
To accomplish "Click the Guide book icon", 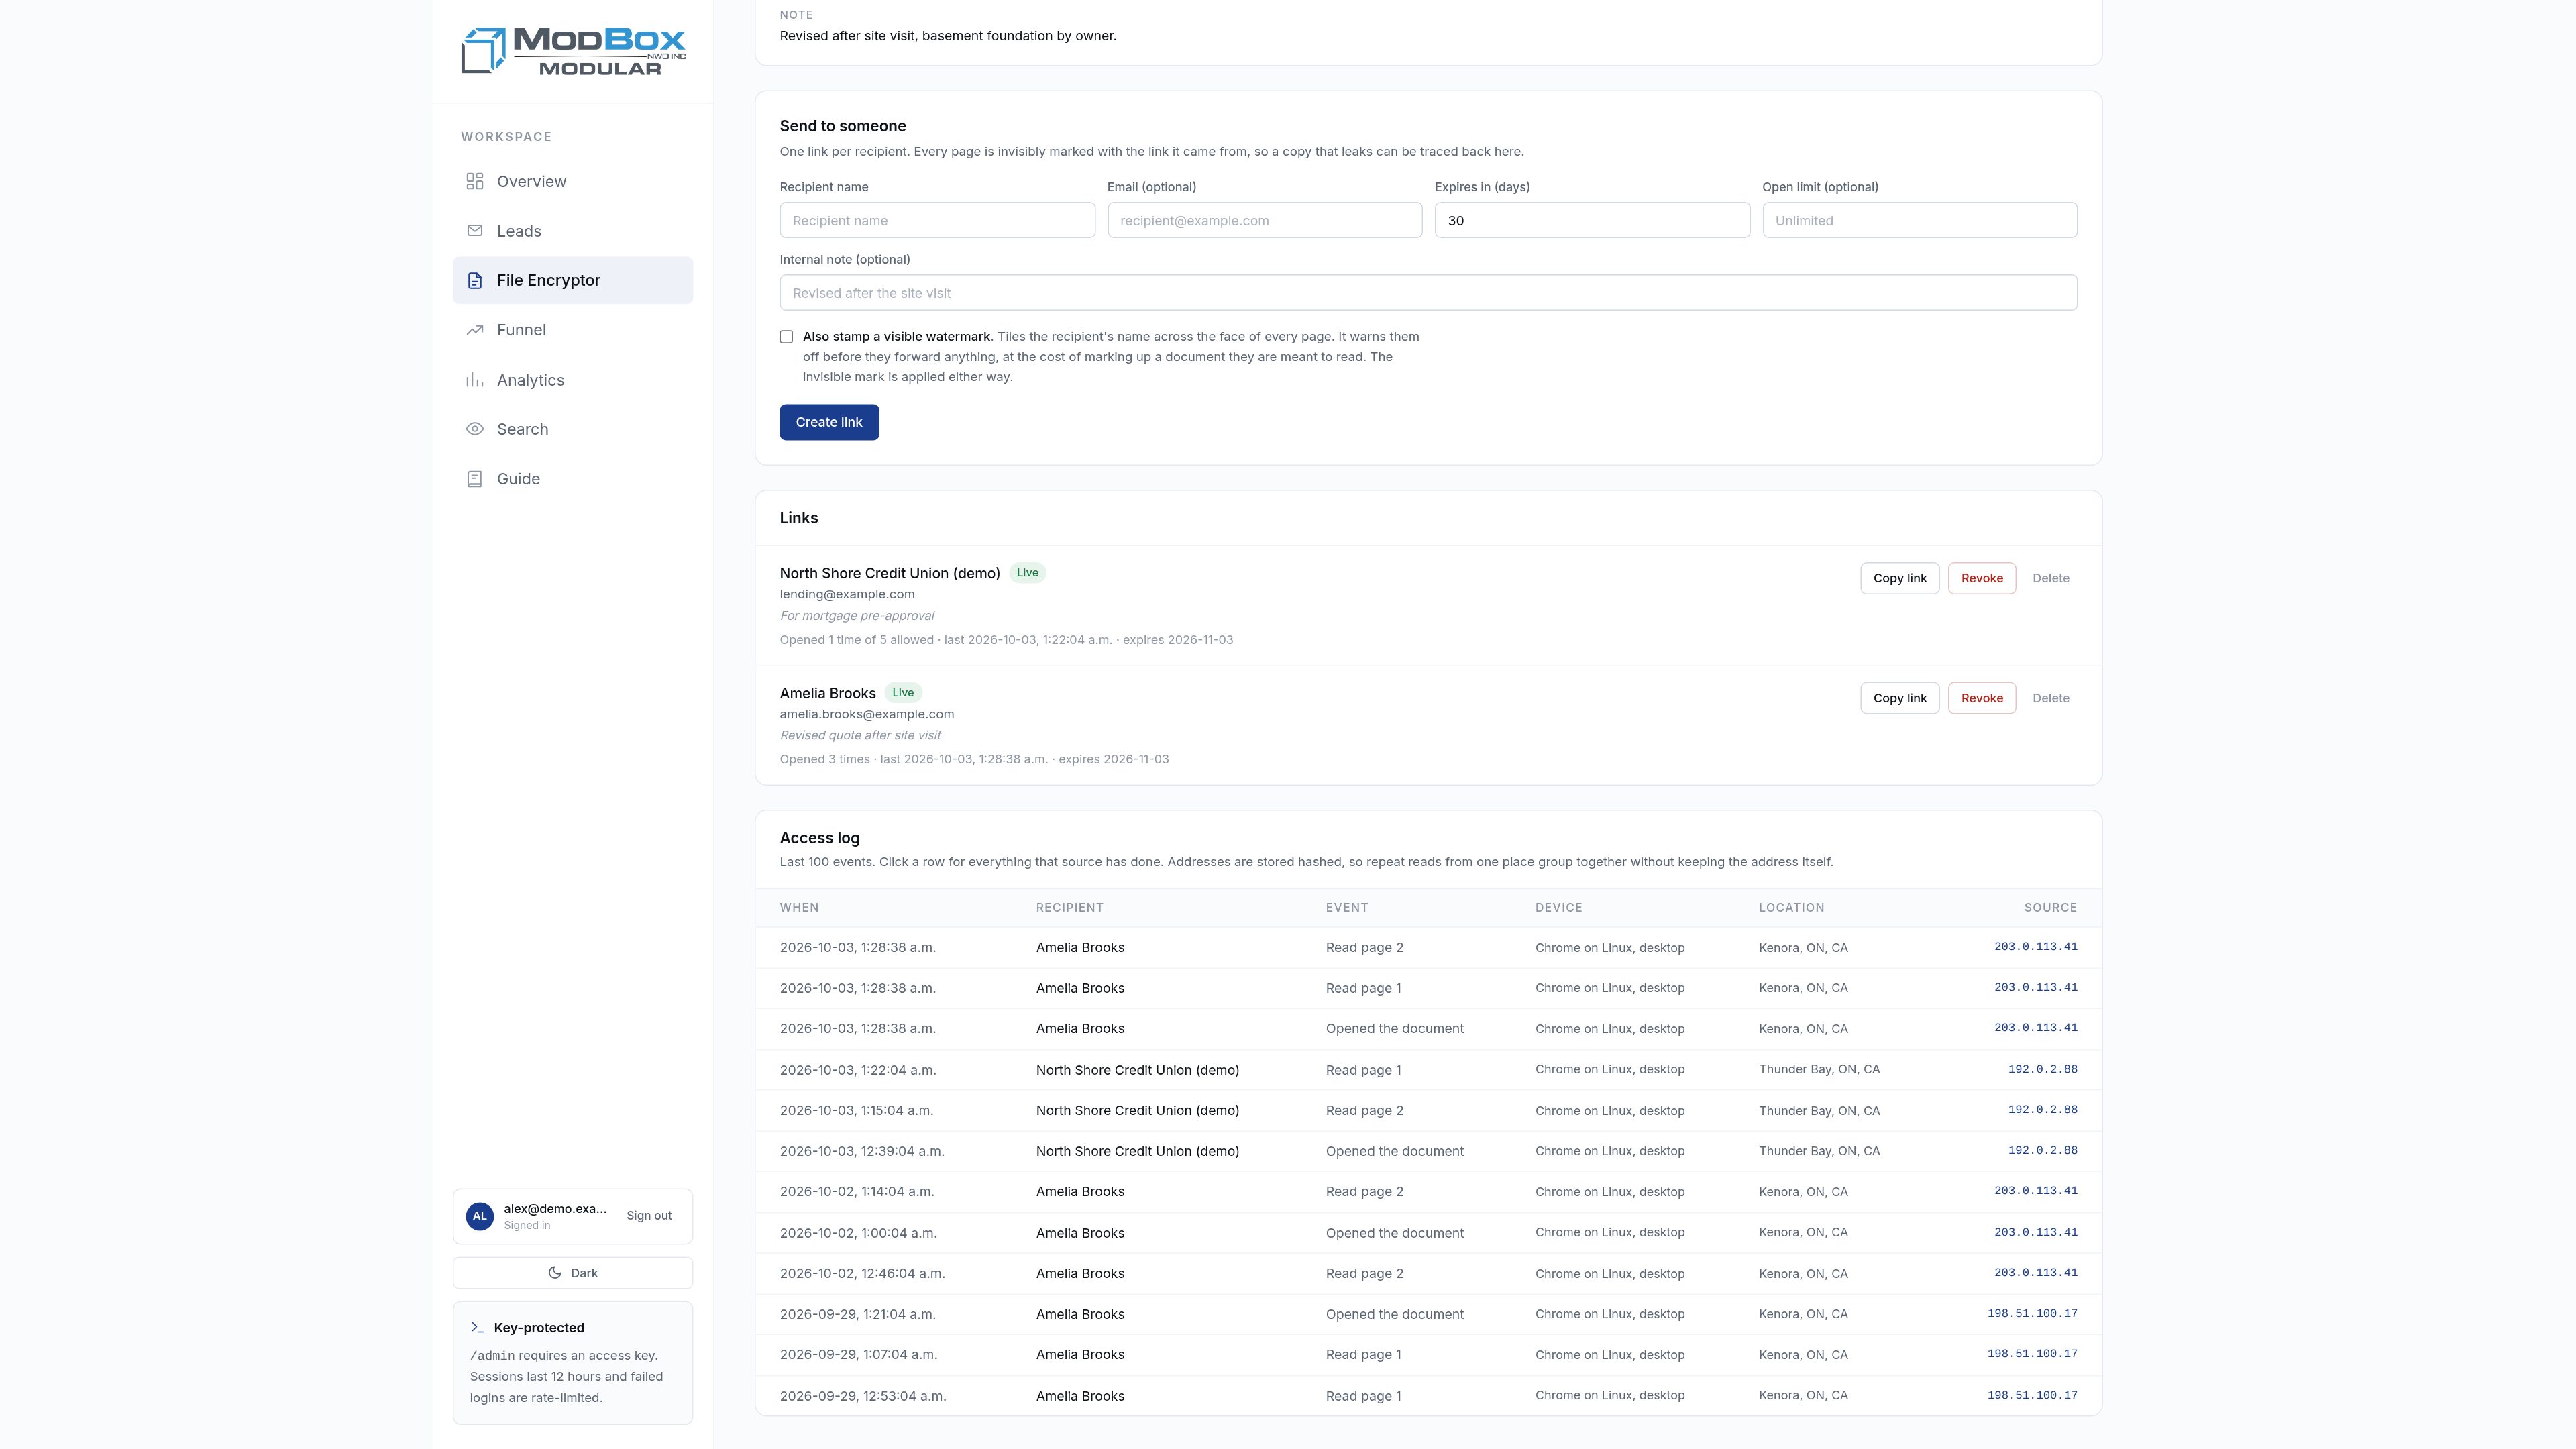I will 475,479.
